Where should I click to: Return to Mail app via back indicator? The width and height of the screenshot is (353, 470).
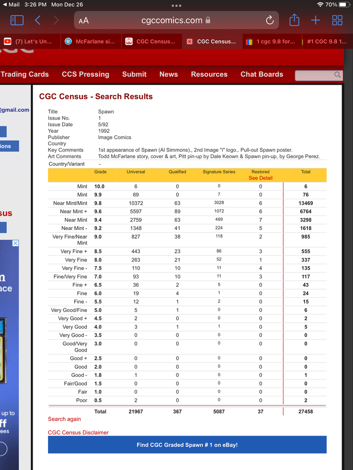pos(11,5)
